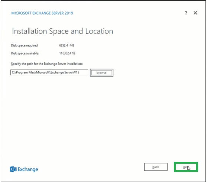Click the Disk space available label
207x182 pixels.
(25, 53)
